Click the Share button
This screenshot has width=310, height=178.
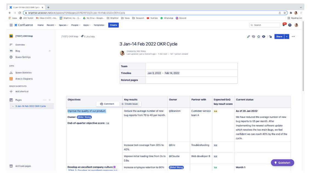(x=279, y=36)
